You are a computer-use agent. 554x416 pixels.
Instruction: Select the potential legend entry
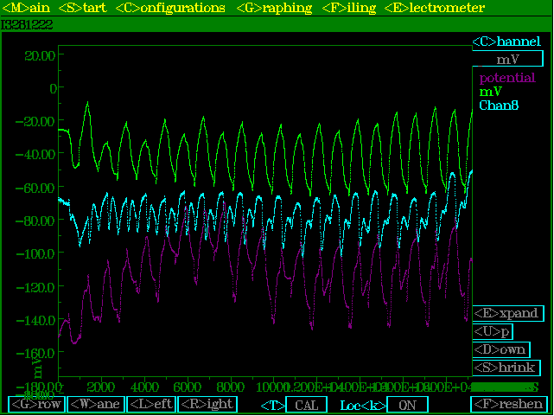tap(507, 77)
